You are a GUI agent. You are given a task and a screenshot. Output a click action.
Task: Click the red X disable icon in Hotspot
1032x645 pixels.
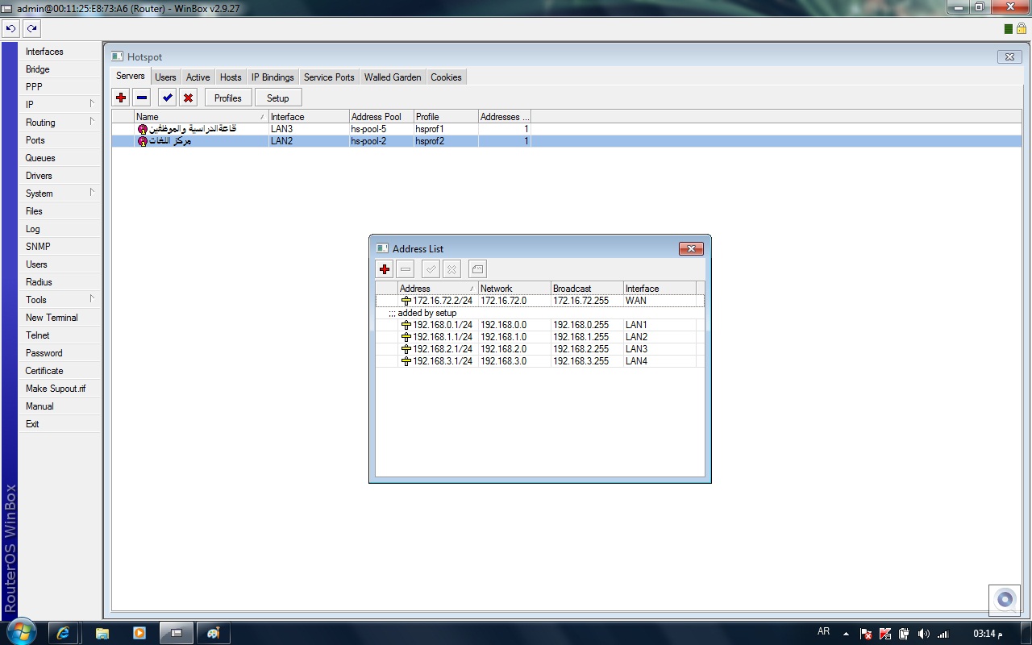(188, 98)
